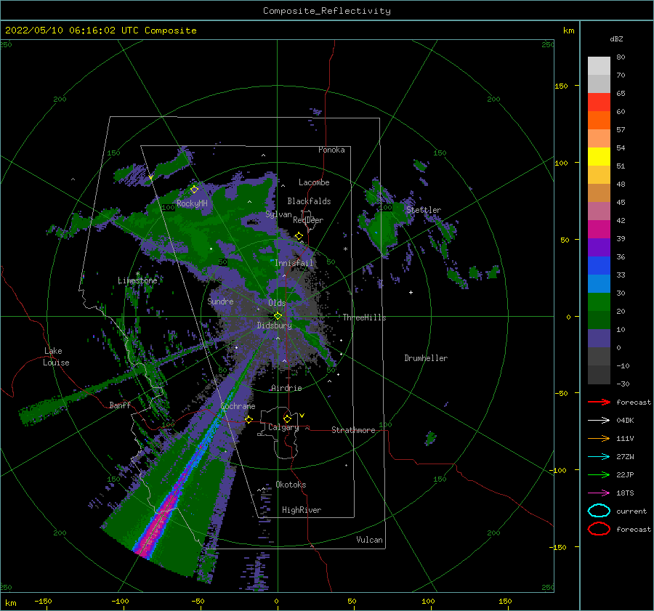Click the dark gray -10 dBZ swatch
Image resolution: width=654 pixels, height=611 pixels.
click(x=599, y=375)
